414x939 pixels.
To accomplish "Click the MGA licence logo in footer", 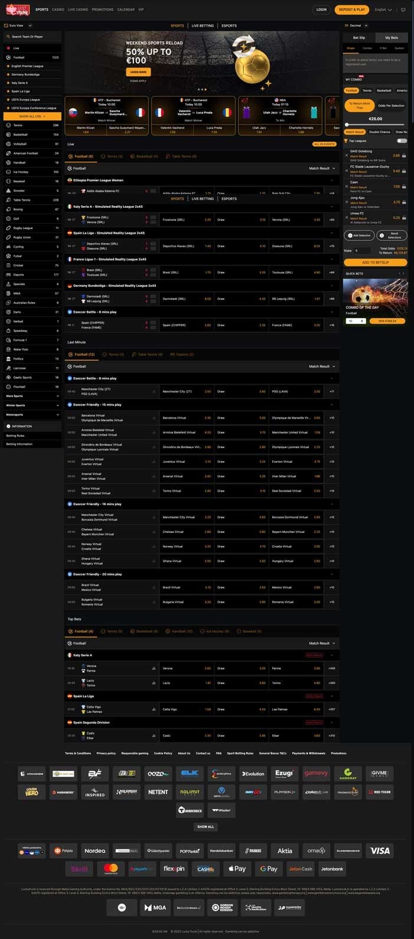I will (155, 908).
